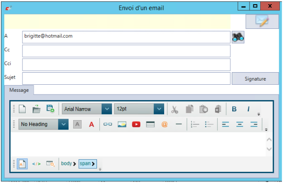Paste from the clipboard icon
This screenshot has height=183, width=284.
tap(204, 109)
